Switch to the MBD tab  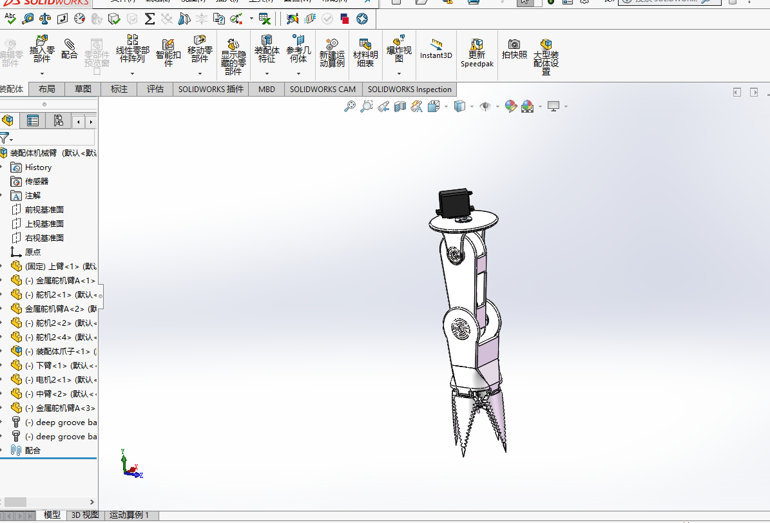[x=267, y=89]
